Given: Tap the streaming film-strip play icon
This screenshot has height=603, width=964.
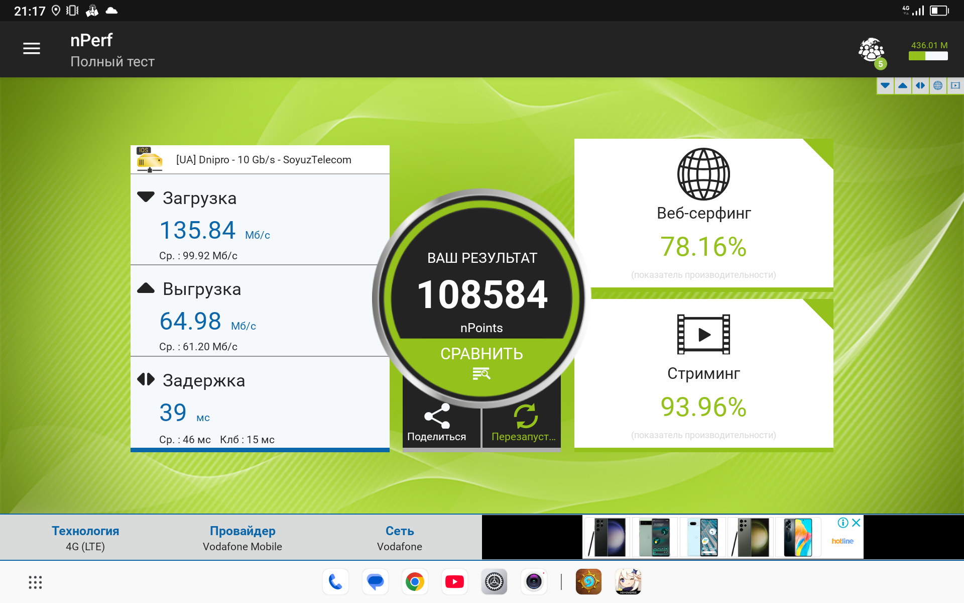Looking at the screenshot, I should [x=703, y=334].
